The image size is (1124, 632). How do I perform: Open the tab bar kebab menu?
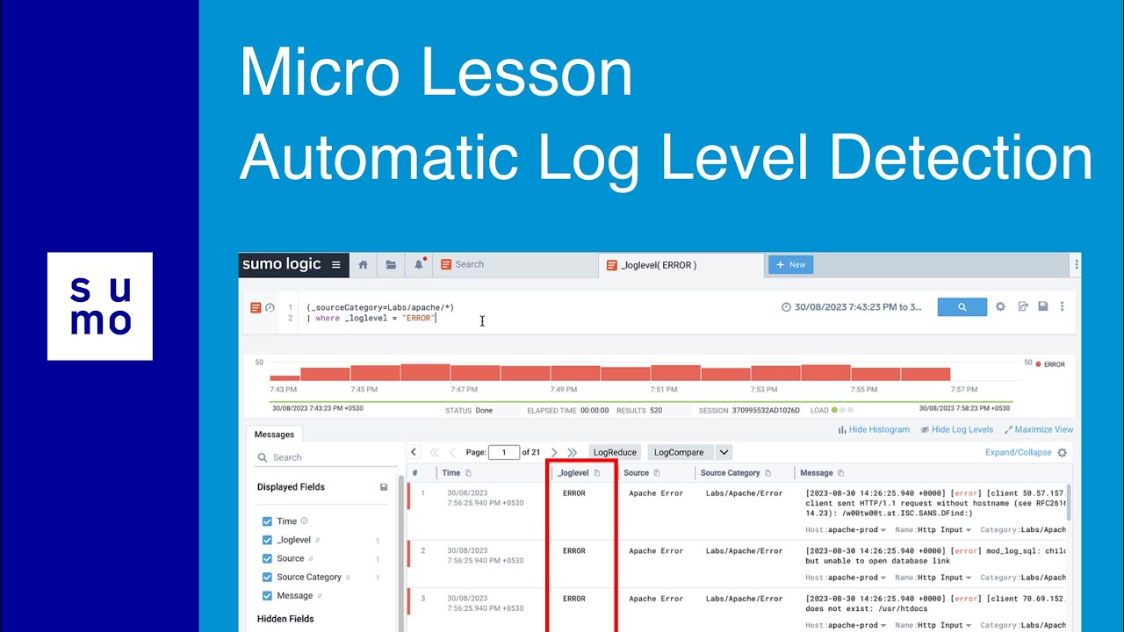pos(1077,264)
